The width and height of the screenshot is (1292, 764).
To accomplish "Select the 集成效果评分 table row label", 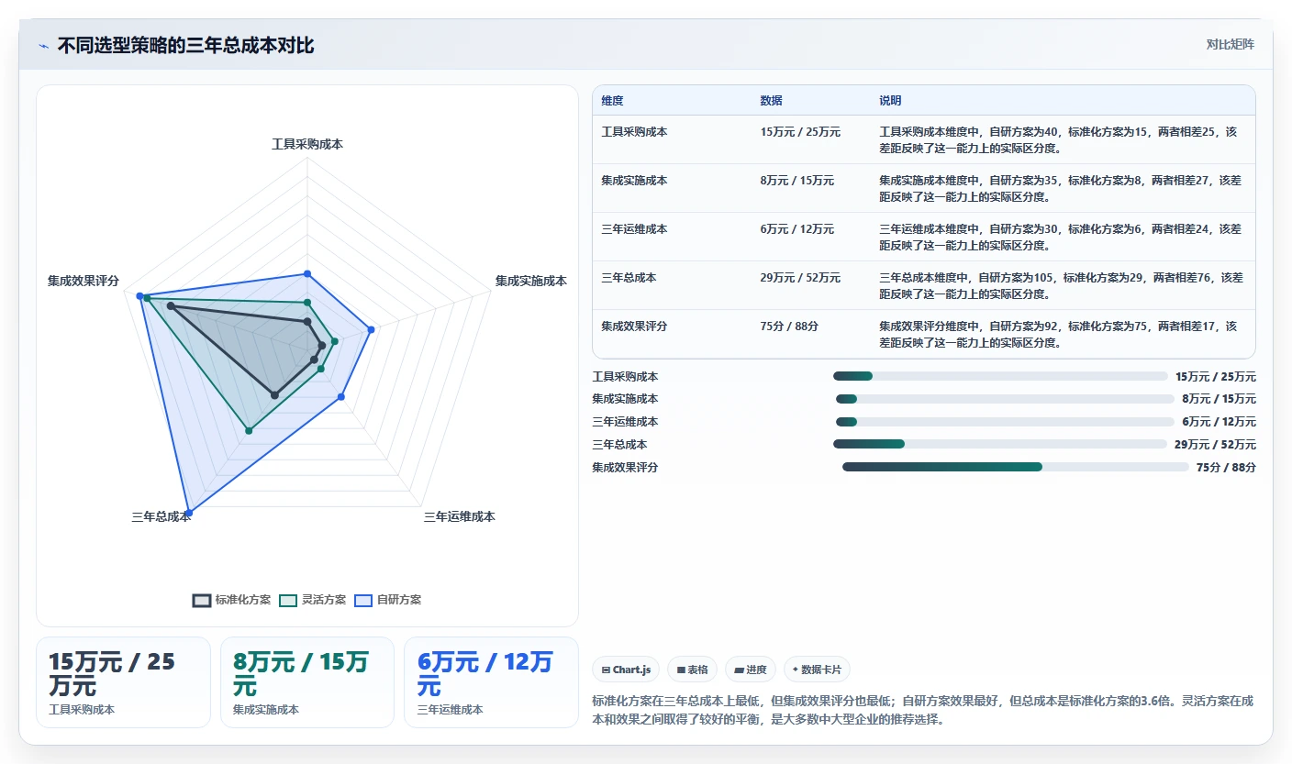I will click(634, 327).
